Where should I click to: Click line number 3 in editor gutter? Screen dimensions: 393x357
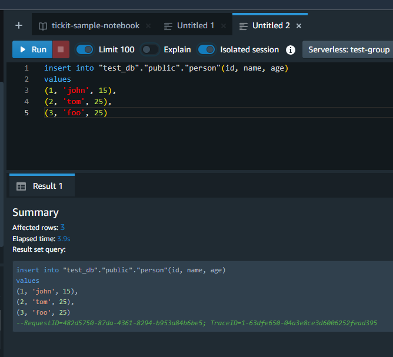26,91
